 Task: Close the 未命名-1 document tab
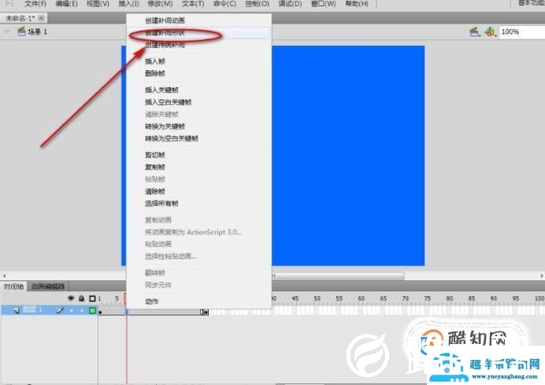point(42,18)
